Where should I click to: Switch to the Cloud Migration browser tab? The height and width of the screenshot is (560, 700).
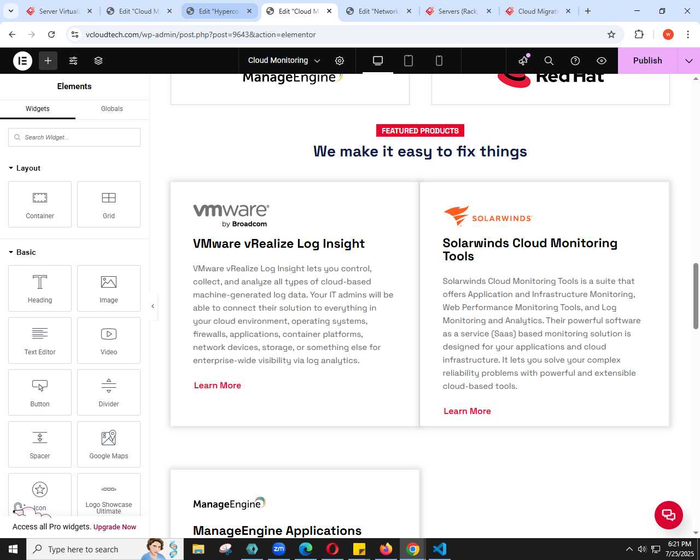pyautogui.click(x=538, y=11)
